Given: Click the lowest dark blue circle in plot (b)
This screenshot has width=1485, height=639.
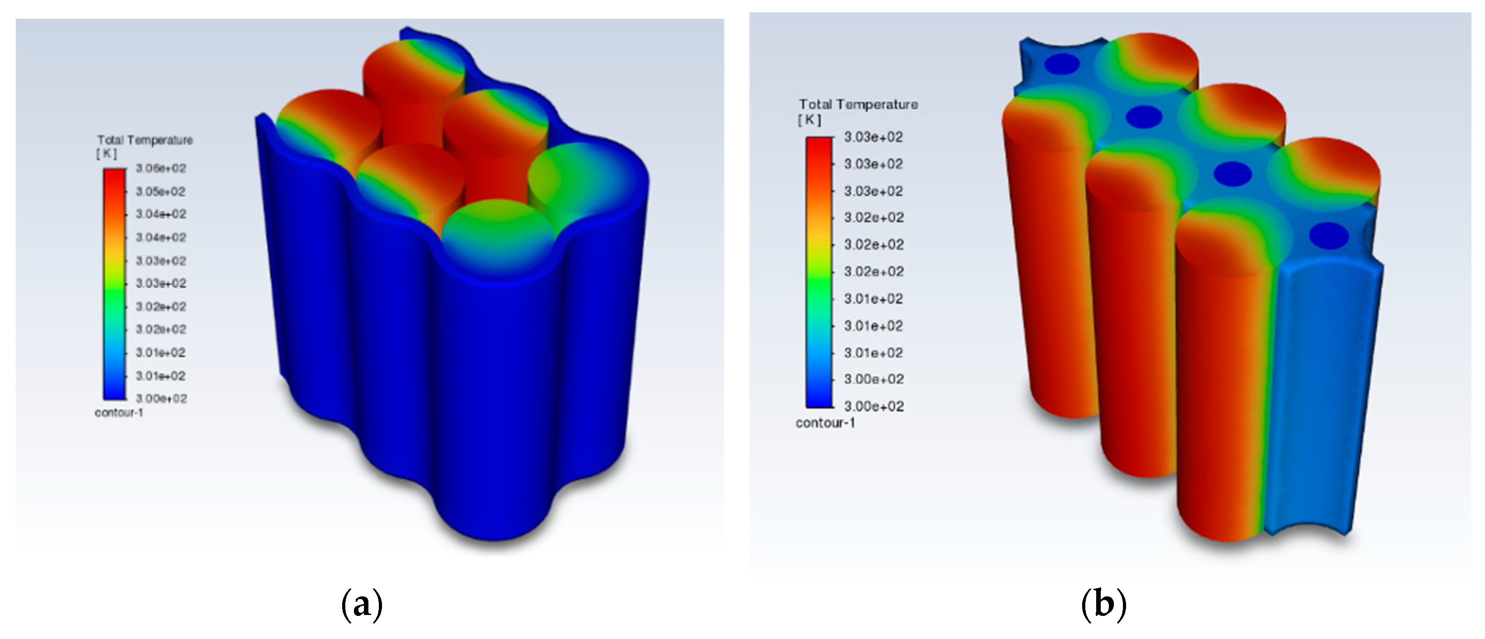Looking at the screenshot, I should pos(1328,236).
